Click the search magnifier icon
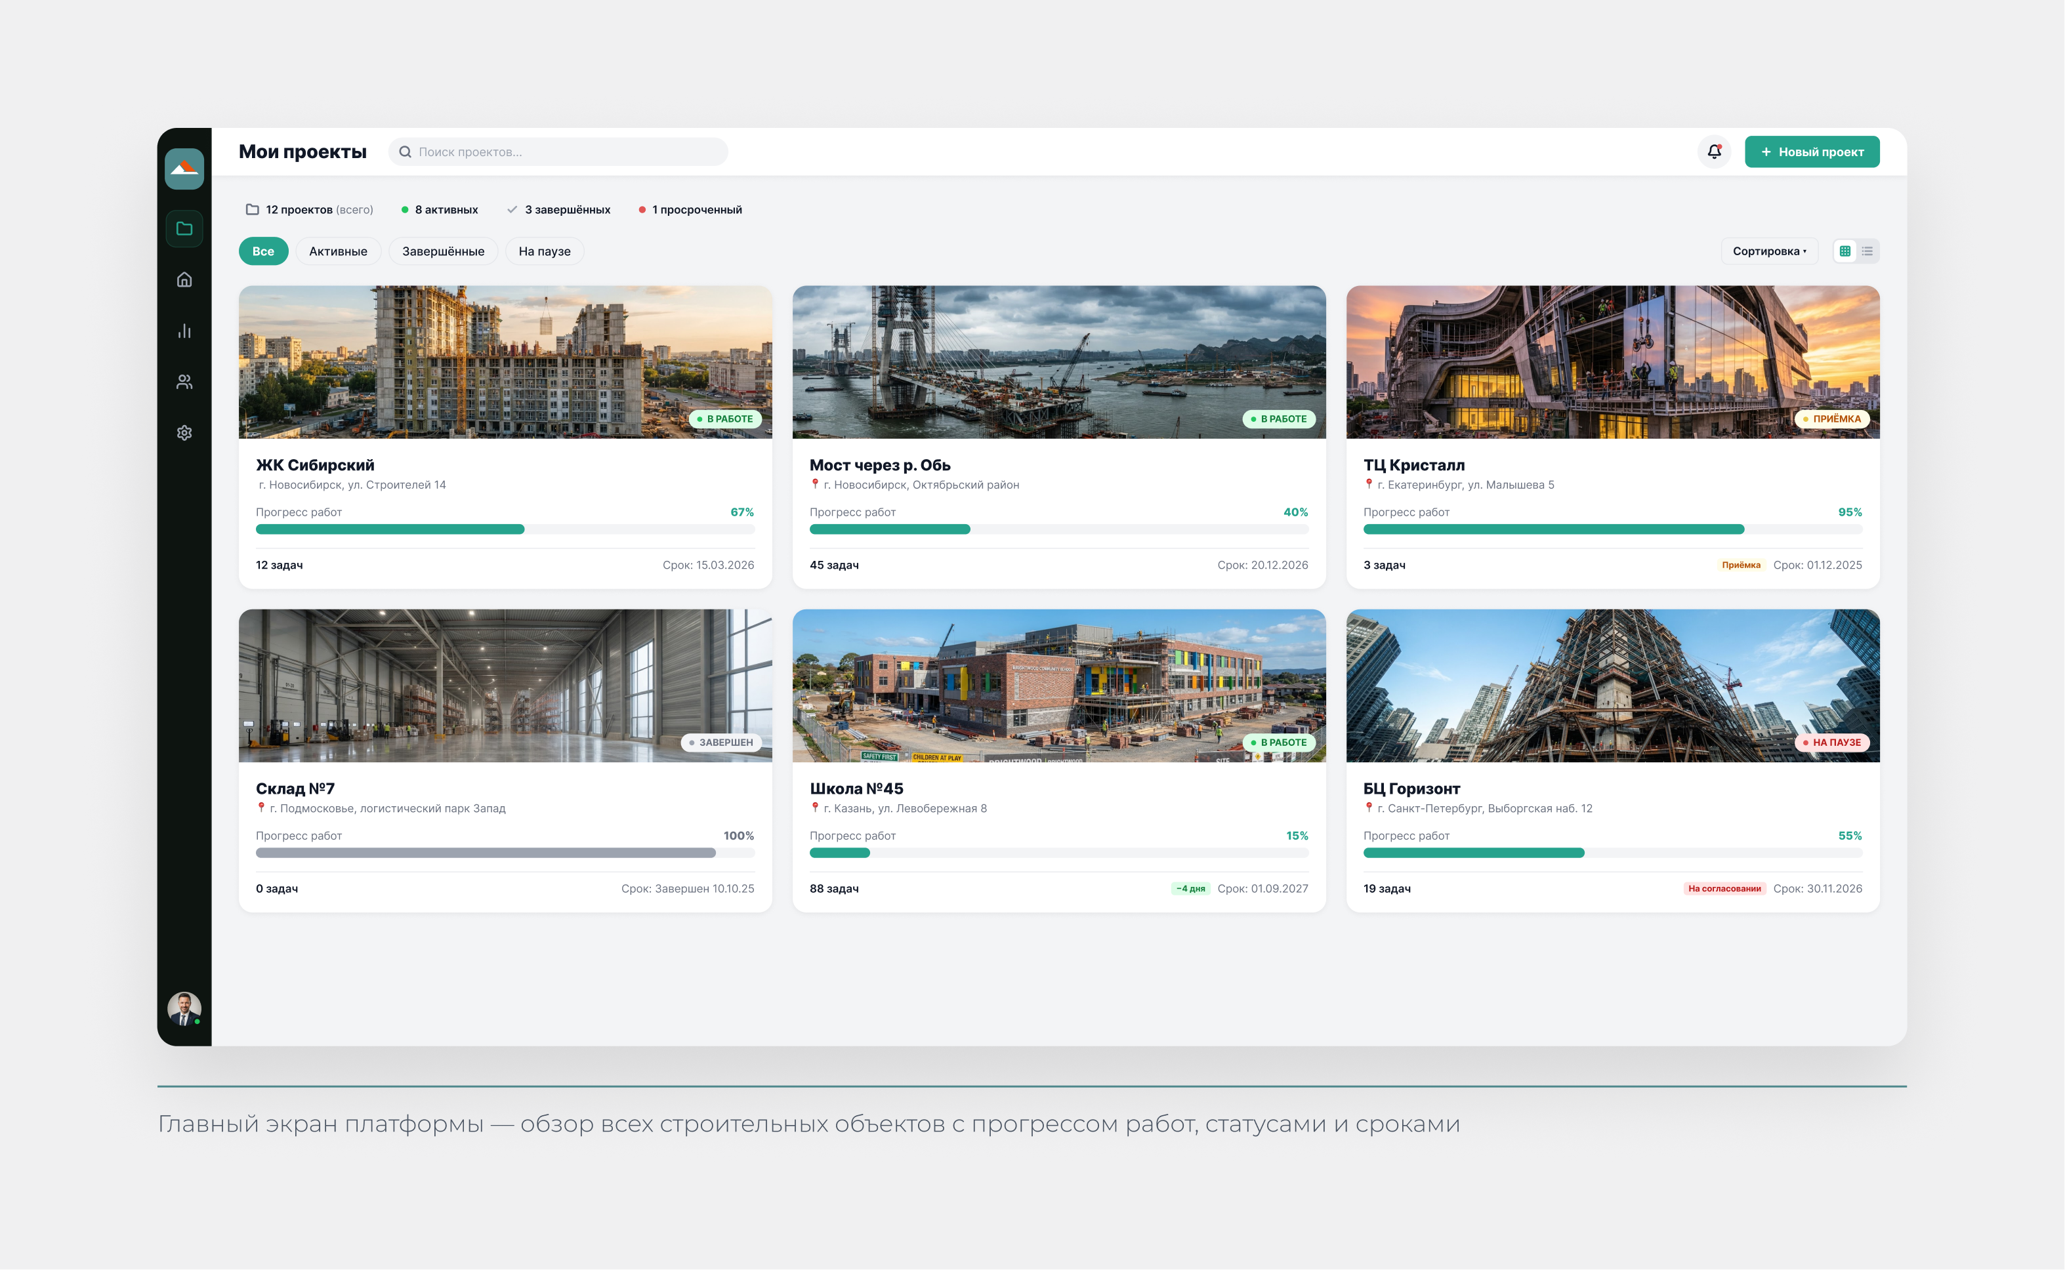 click(405, 152)
